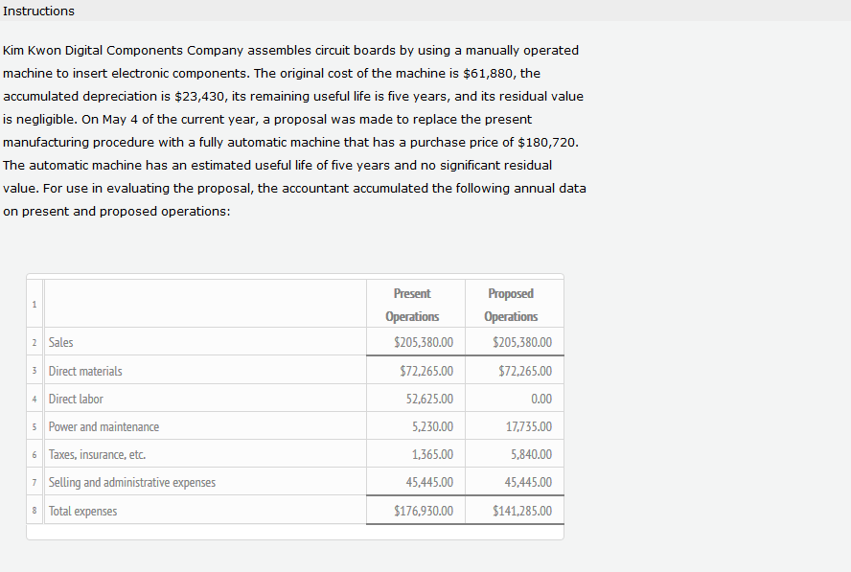Click the $61,880 original cost figure
Image resolution: width=851 pixels, height=572 pixels.
(488, 73)
